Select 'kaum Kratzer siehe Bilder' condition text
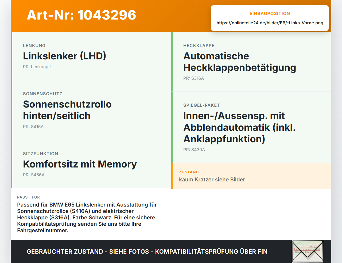Image resolution: width=342 pixels, height=263 pixels. 212,180
